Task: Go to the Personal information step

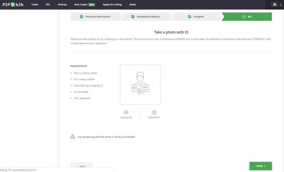Action: 96,17
